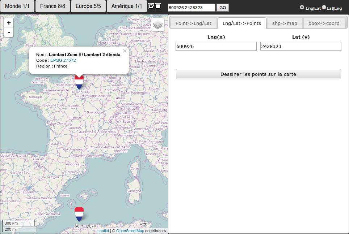Screen dimensions: 349x234
Task: Open the map layers control
Action: [x=158, y=25]
